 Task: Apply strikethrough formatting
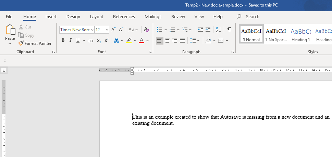(90, 40)
